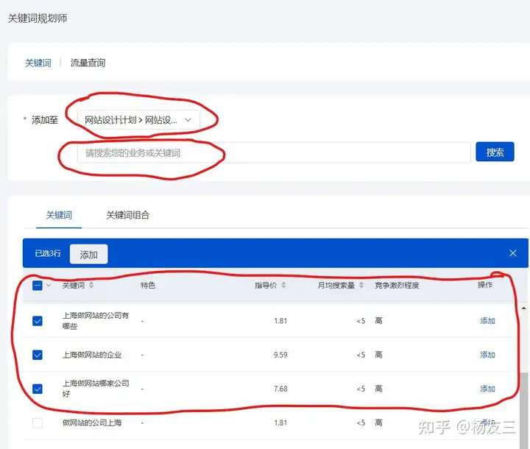Check the 做网站的公司上海 row checkbox
This screenshot has height=449, width=530.
pos(38,423)
